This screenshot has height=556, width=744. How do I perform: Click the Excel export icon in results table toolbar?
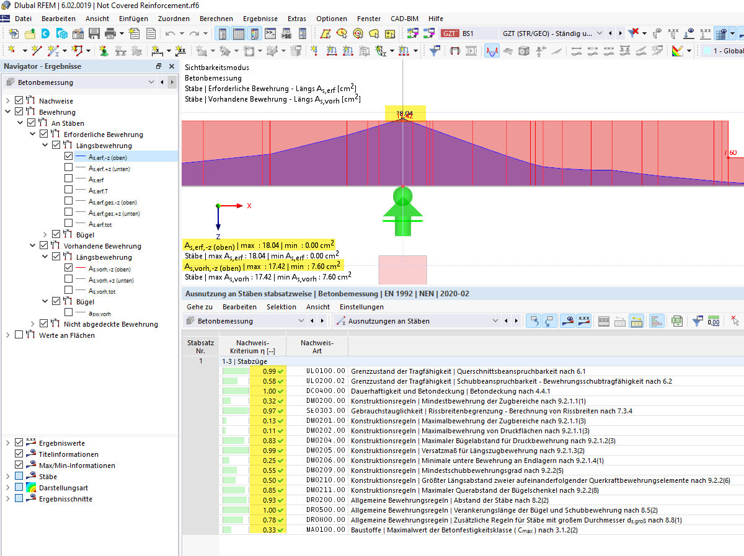678,321
